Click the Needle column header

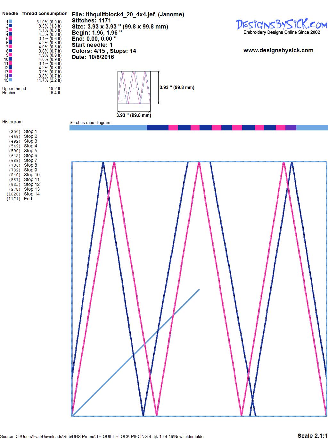click(10, 13)
